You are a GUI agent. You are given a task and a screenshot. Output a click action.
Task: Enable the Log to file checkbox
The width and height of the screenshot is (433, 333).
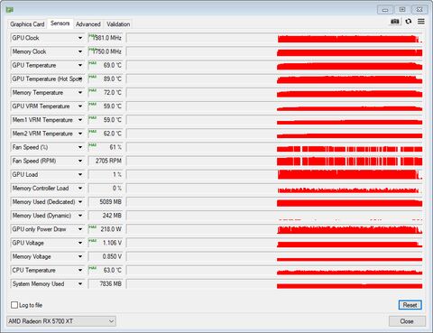(14, 305)
